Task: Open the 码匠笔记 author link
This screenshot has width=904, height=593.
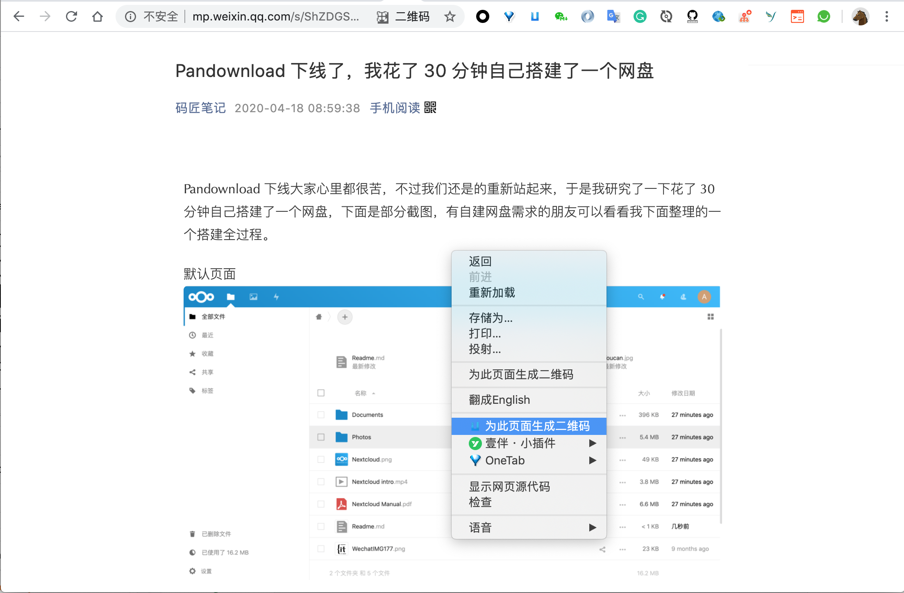Action: tap(200, 108)
